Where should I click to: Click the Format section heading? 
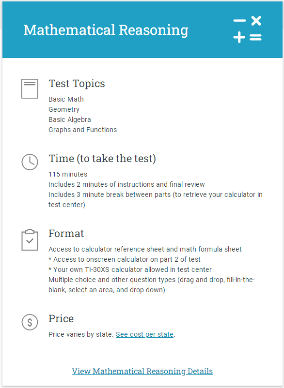pos(66,233)
